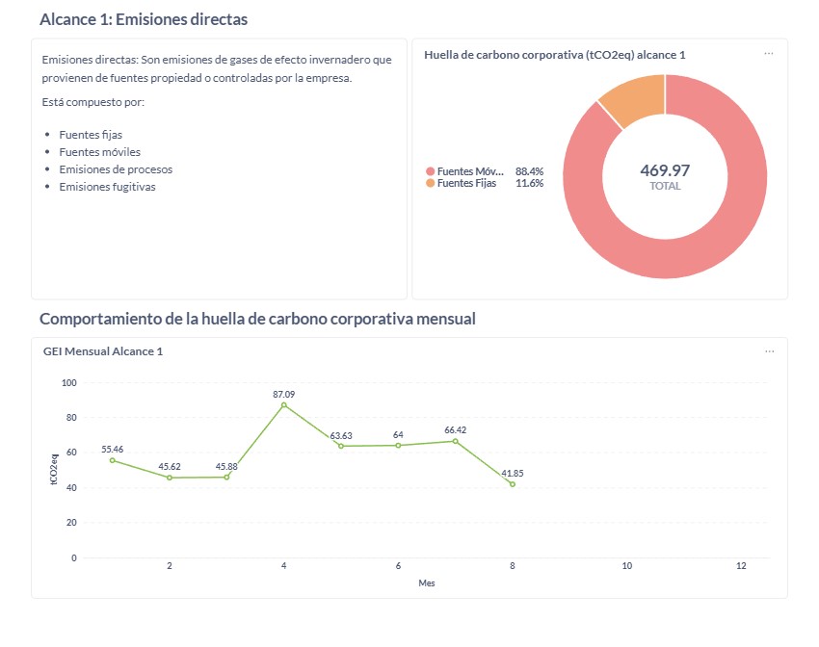Click the Mes x-axis label
Viewport: 819px width, 647px height.
(426, 583)
